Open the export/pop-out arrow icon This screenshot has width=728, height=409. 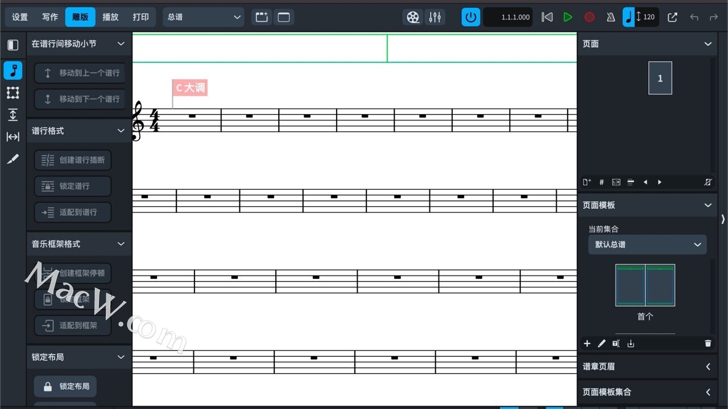point(672,17)
